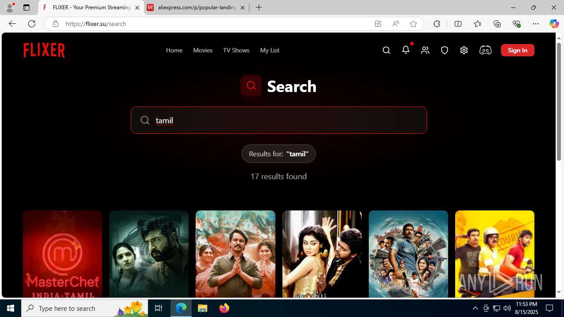Open the dark green movie poster
Viewport: 564px width, 317px height.
point(149,254)
